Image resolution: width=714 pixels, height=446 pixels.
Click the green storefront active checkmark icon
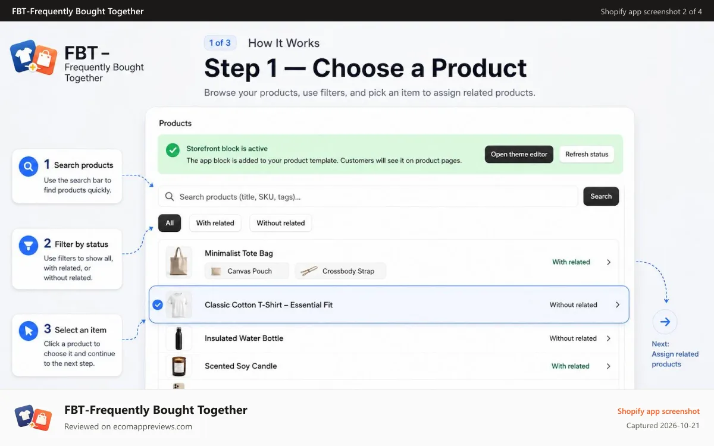pos(173,150)
